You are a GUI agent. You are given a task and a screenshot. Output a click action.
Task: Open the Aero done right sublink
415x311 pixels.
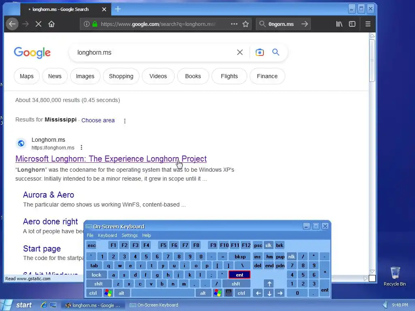(x=50, y=222)
